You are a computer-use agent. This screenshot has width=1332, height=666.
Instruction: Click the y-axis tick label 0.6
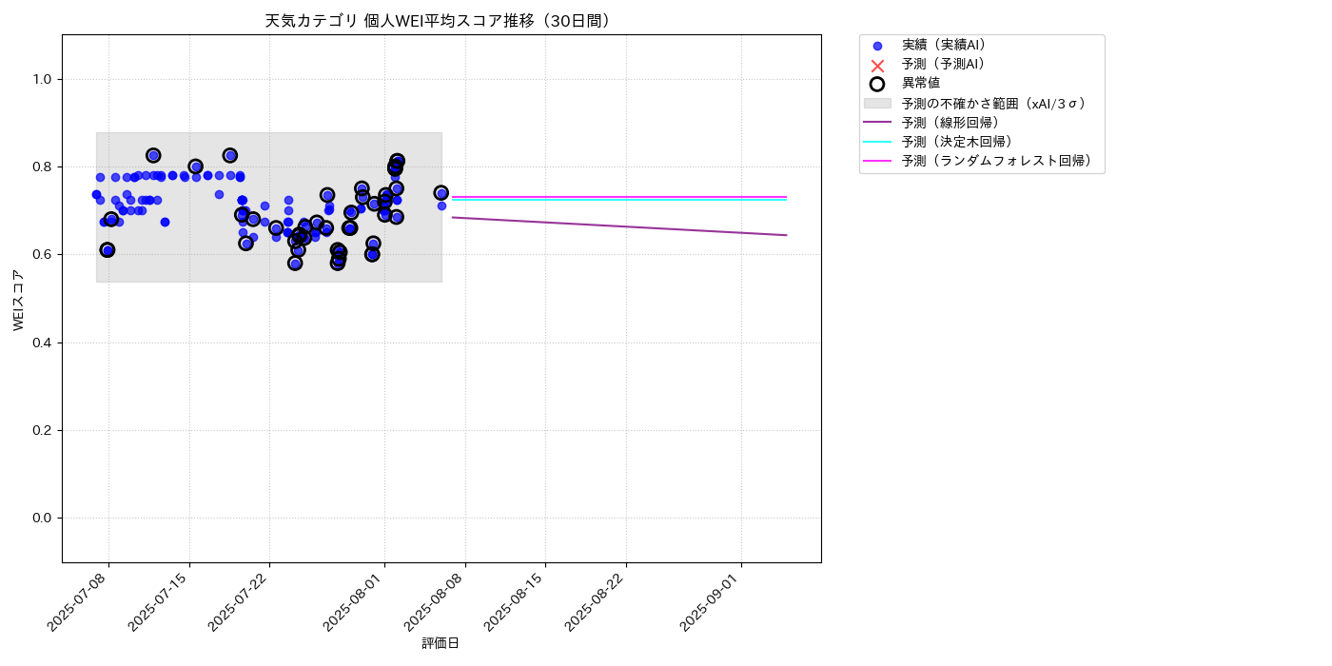44,255
